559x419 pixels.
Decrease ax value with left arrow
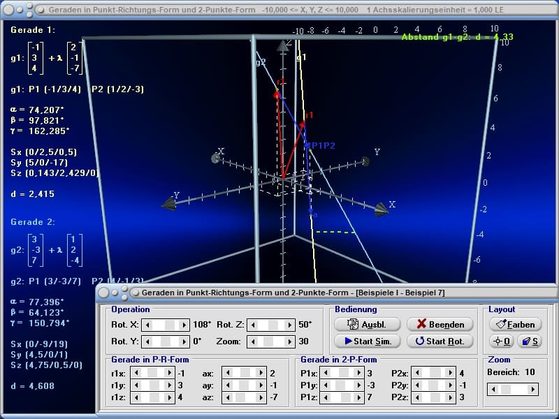coord(228,373)
